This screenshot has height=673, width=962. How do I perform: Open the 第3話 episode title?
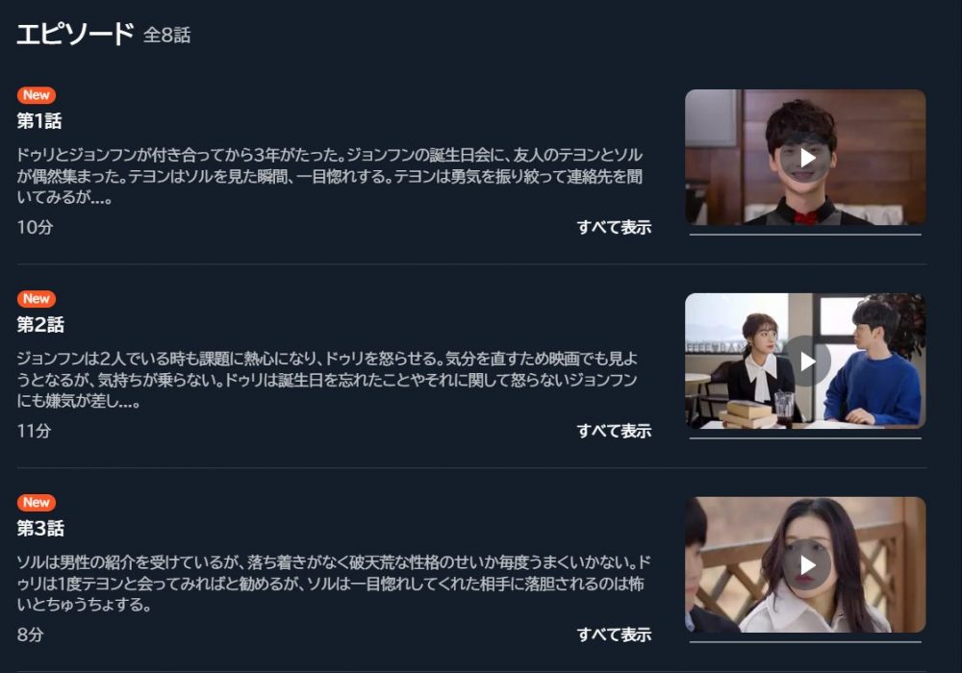pyautogui.click(x=40, y=528)
